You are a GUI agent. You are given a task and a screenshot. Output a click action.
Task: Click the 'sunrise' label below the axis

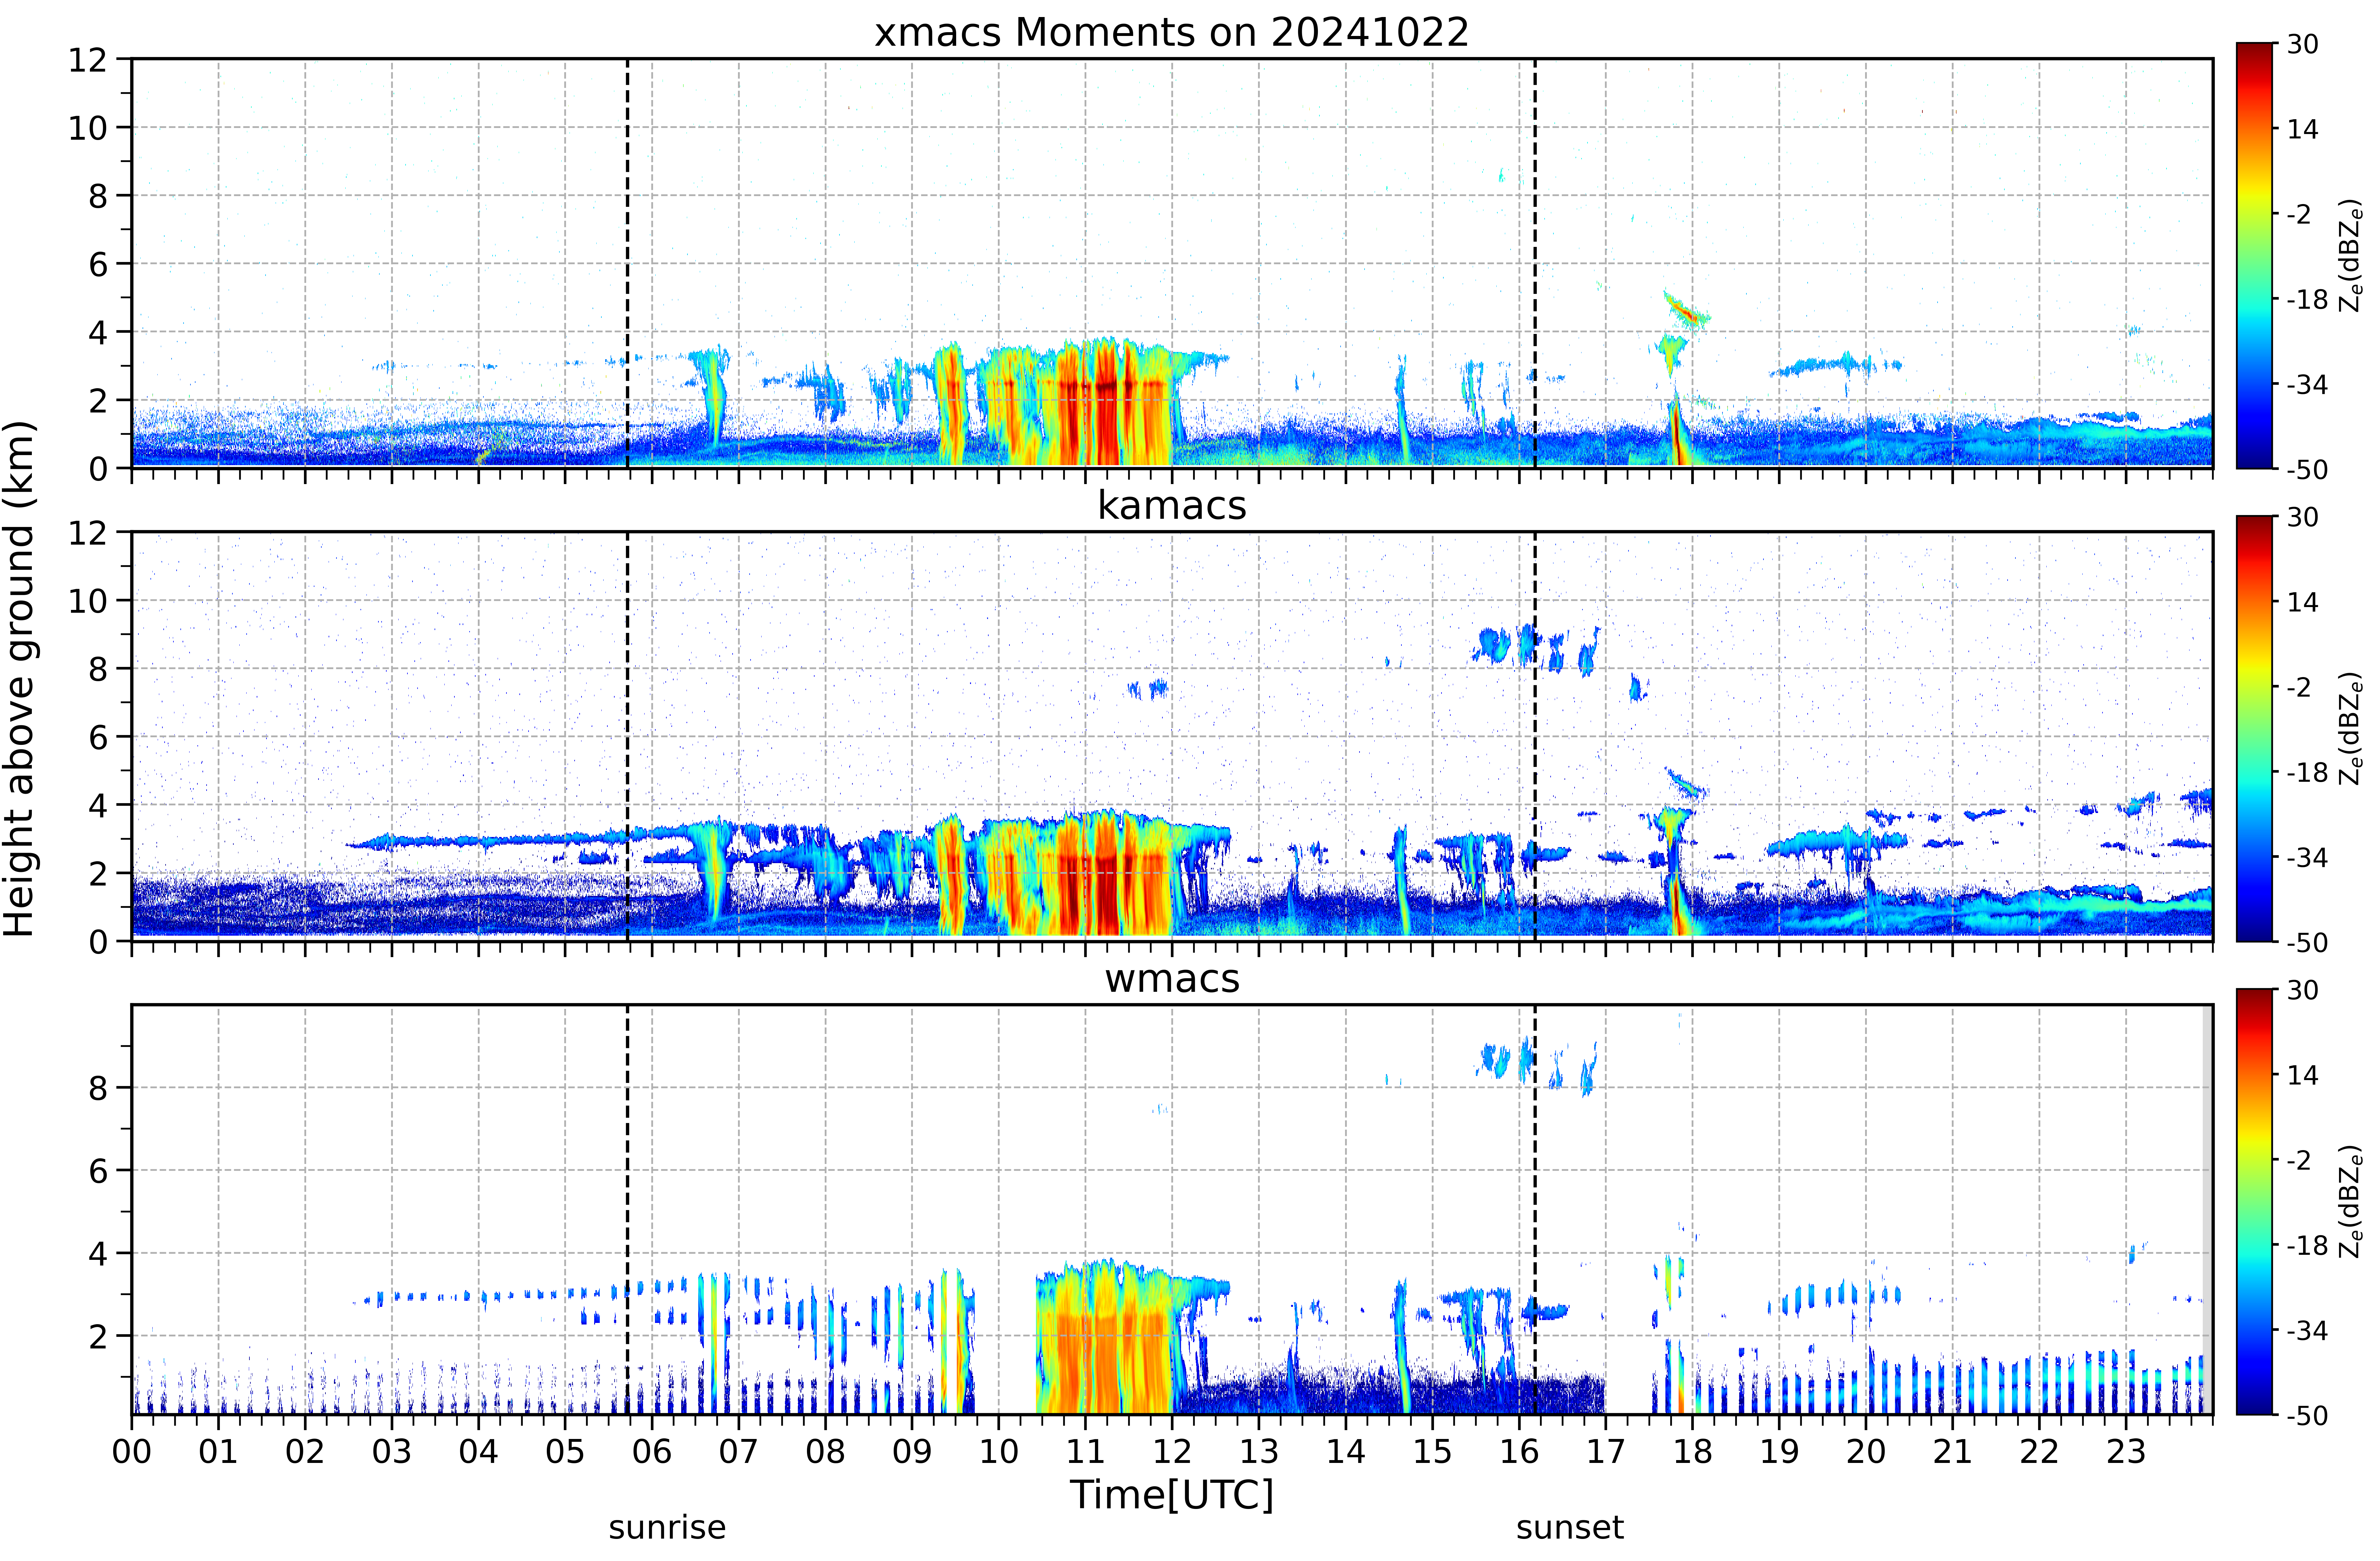(667, 1528)
